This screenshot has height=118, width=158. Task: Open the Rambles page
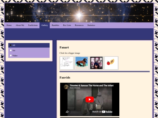[55, 25]
